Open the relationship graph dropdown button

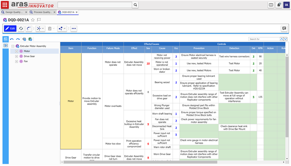click(40, 28)
